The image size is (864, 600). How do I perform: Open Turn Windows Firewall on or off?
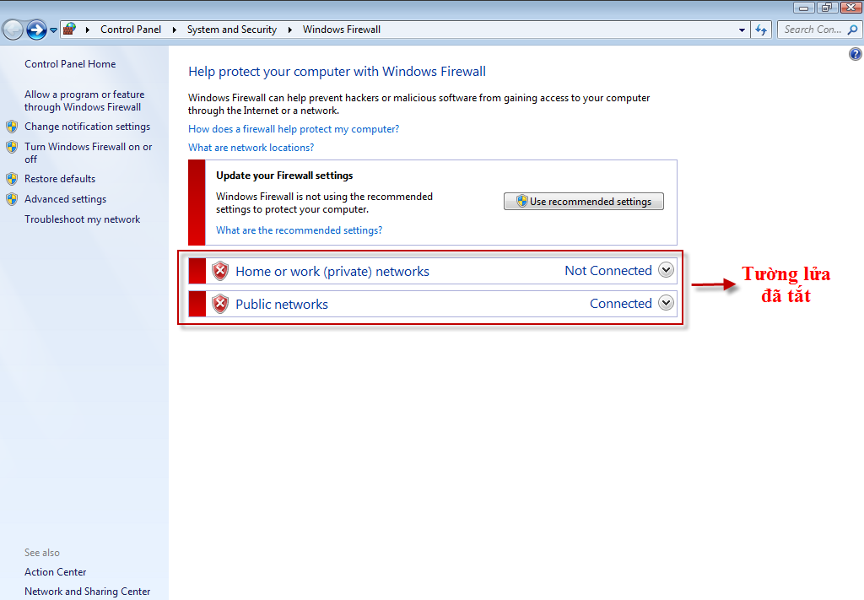pyautogui.click(x=88, y=153)
